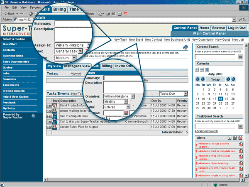
Task: Go to next year in calendar
Action: coord(233,79)
